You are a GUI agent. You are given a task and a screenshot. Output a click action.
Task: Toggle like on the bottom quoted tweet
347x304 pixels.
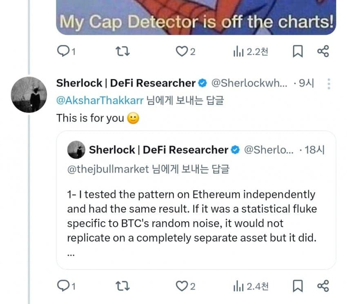click(x=181, y=286)
